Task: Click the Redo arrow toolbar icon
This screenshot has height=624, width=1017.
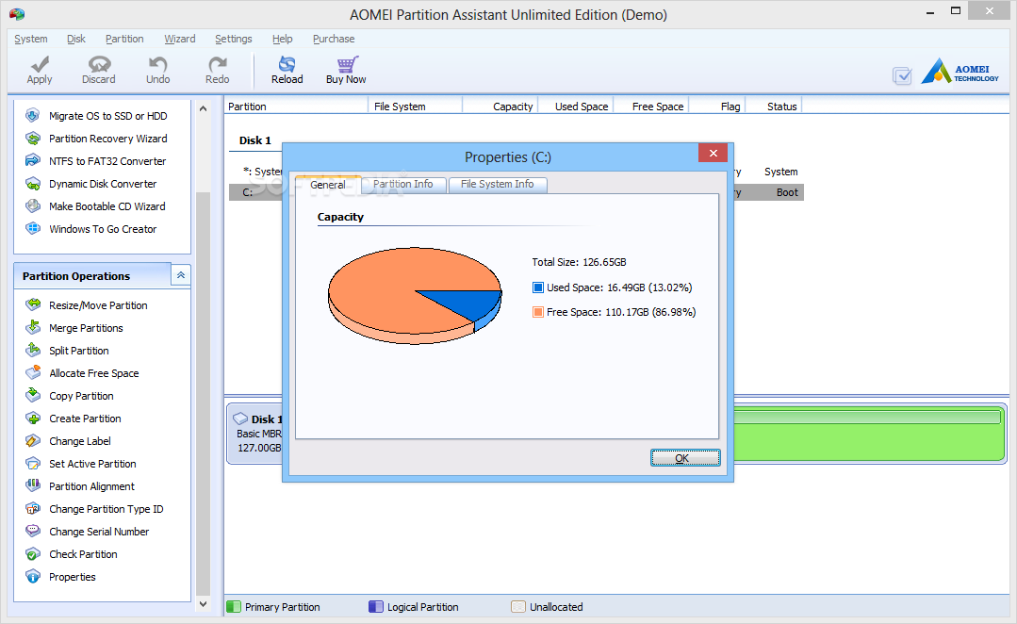Action: tap(218, 64)
